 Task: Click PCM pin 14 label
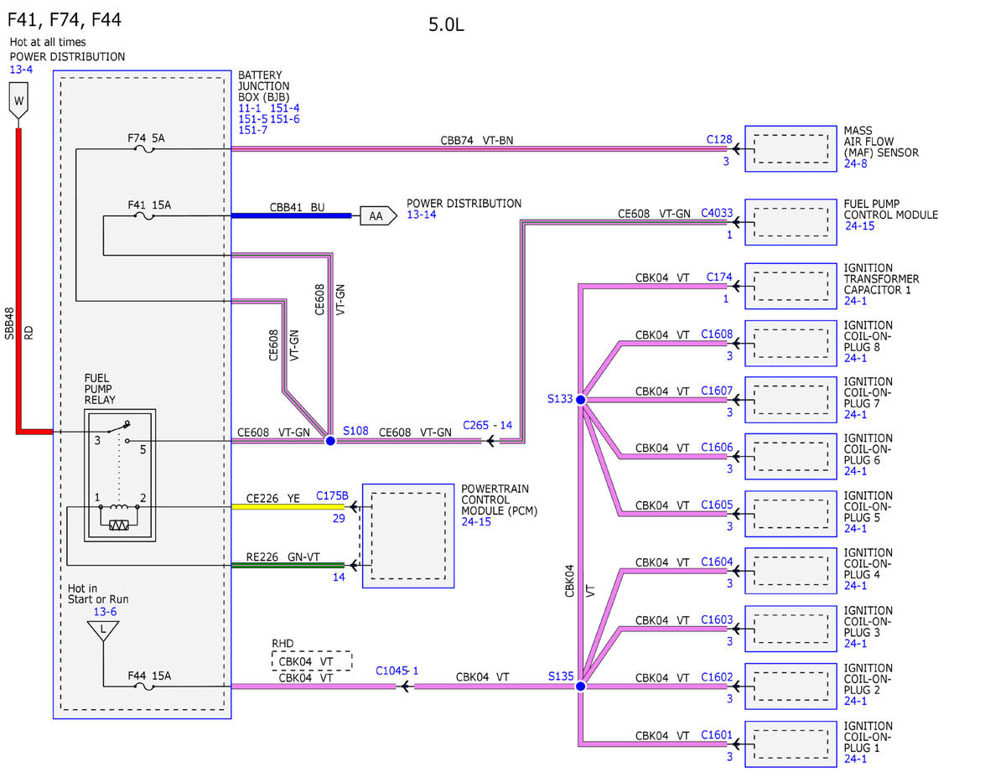pos(339,577)
